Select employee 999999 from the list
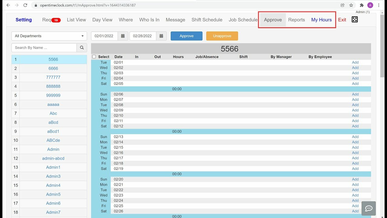The width and height of the screenshot is (387, 218). tap(53, 95)
